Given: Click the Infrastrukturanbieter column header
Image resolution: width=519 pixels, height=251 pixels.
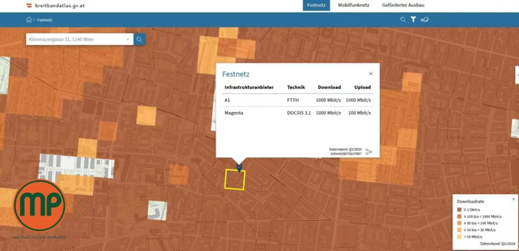Looking at the screenshot, I should point(249,87).
